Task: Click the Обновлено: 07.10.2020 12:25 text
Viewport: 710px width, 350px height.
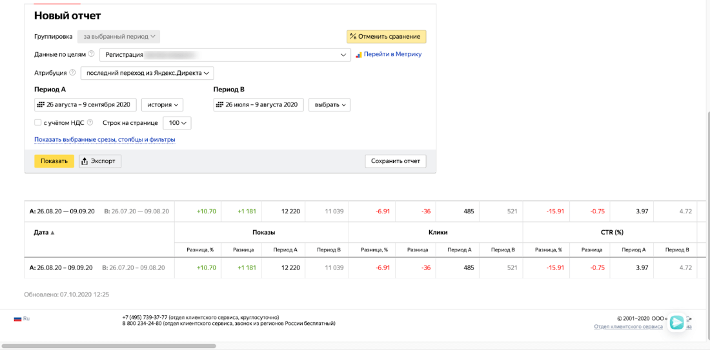Action: (66, 295)
